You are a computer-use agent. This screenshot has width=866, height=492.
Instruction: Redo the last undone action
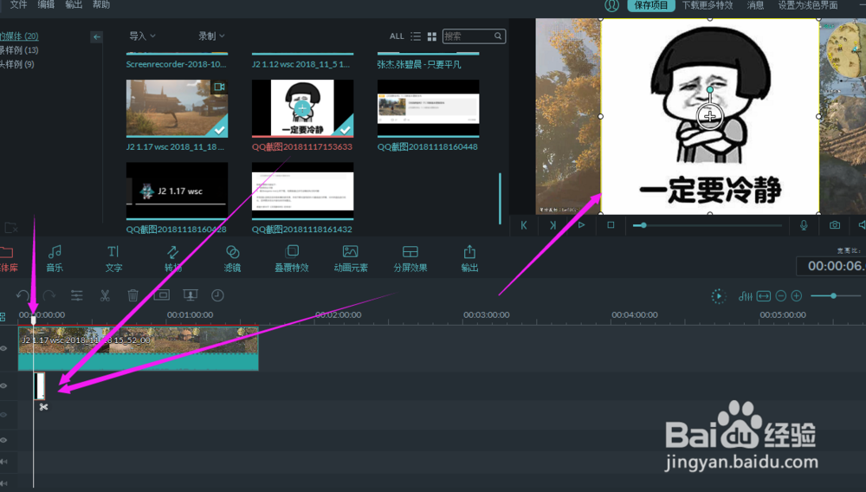49,295
